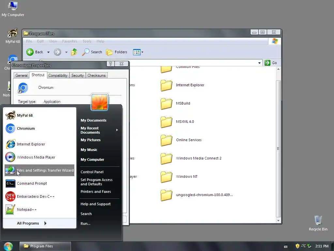Launch Command Prompt from the Start menu
This screenshot has height=251, width=334.
point(39,183)
